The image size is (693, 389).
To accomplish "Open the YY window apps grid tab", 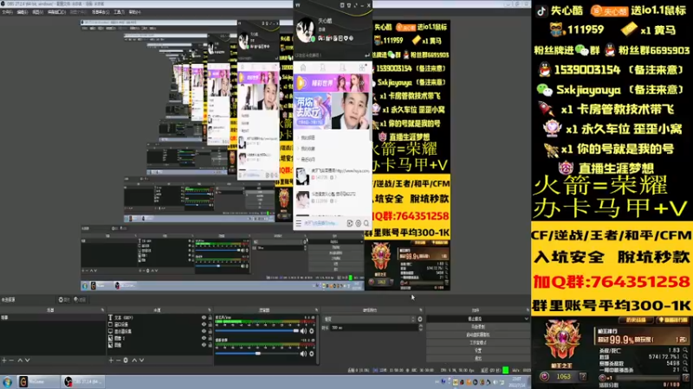I will (362, 67).
